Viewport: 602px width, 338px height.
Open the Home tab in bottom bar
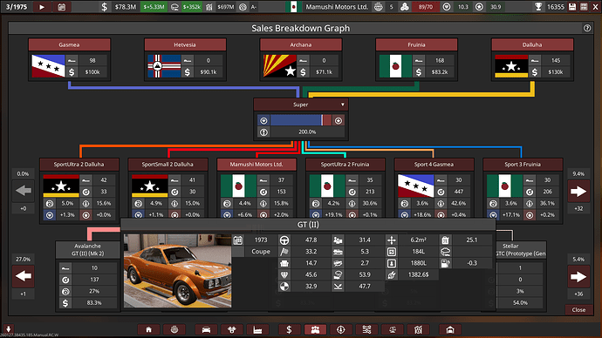[x=148, y=329]
